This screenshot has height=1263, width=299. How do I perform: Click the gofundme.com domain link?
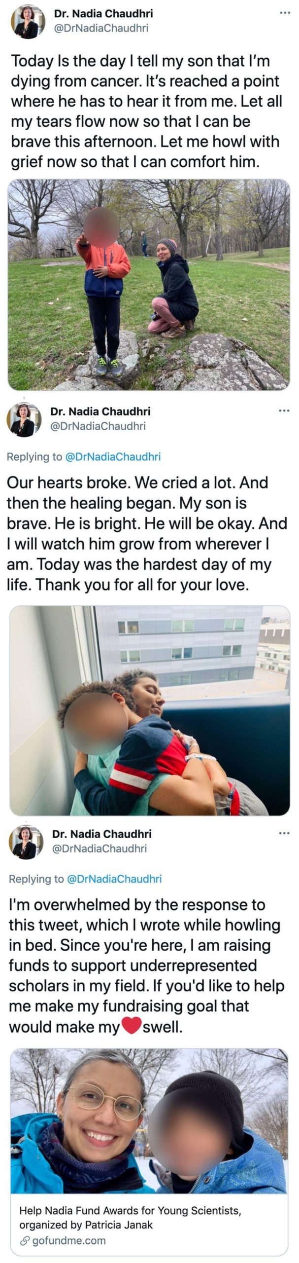pyautogui.click(x=69, y=1240)
